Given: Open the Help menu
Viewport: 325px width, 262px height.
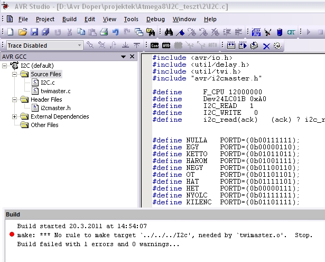Looking at the screenshot, I should (x=210, y=19).
